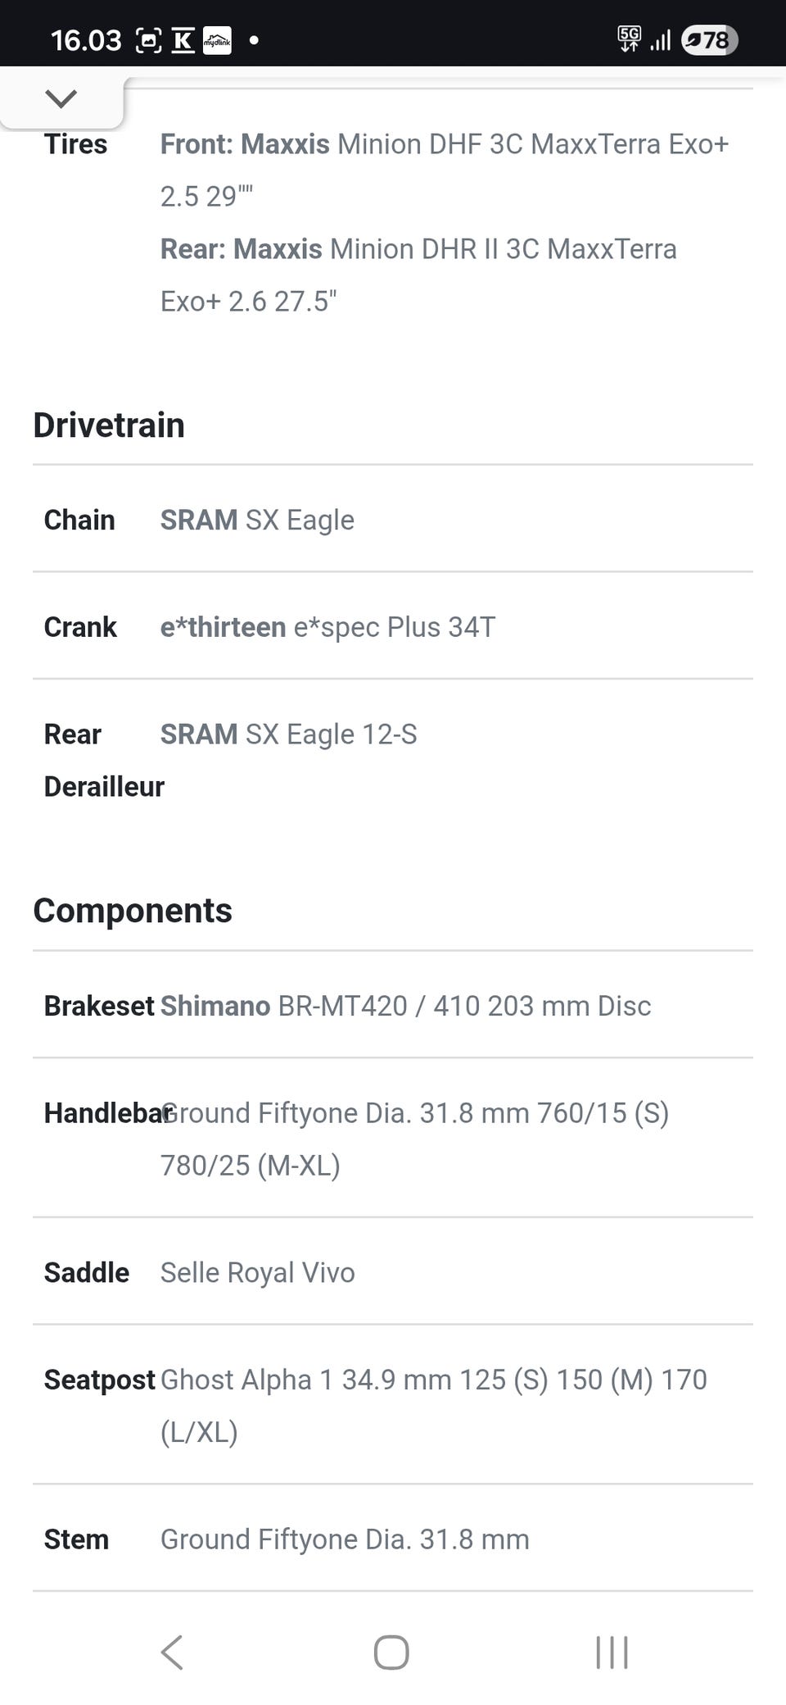
Task: Tap the battery level indicator
Action: tap(709, 40)
